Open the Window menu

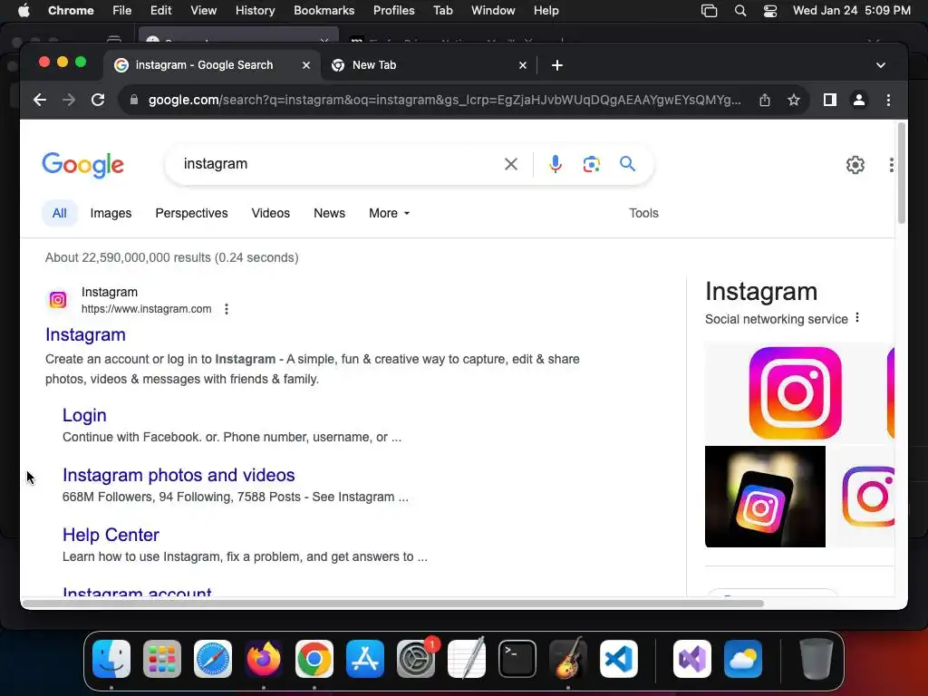(493, 11)
